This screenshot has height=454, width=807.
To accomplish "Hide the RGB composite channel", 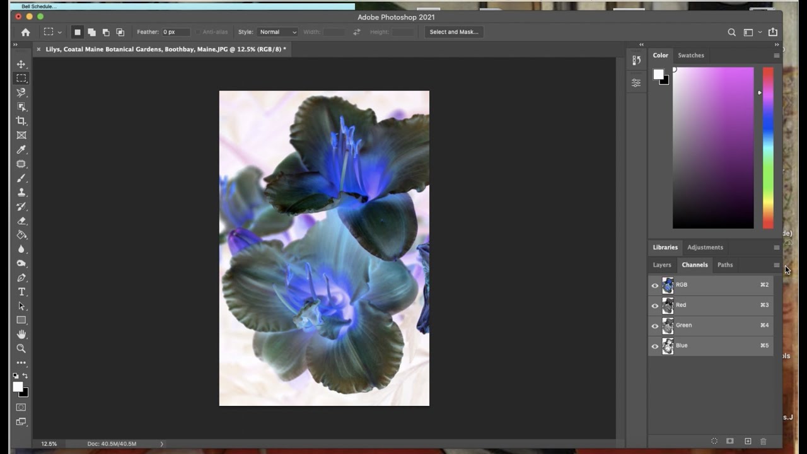I will coord(655,286).
